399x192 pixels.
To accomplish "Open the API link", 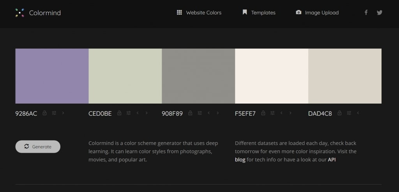I will [x=332, y=160].
